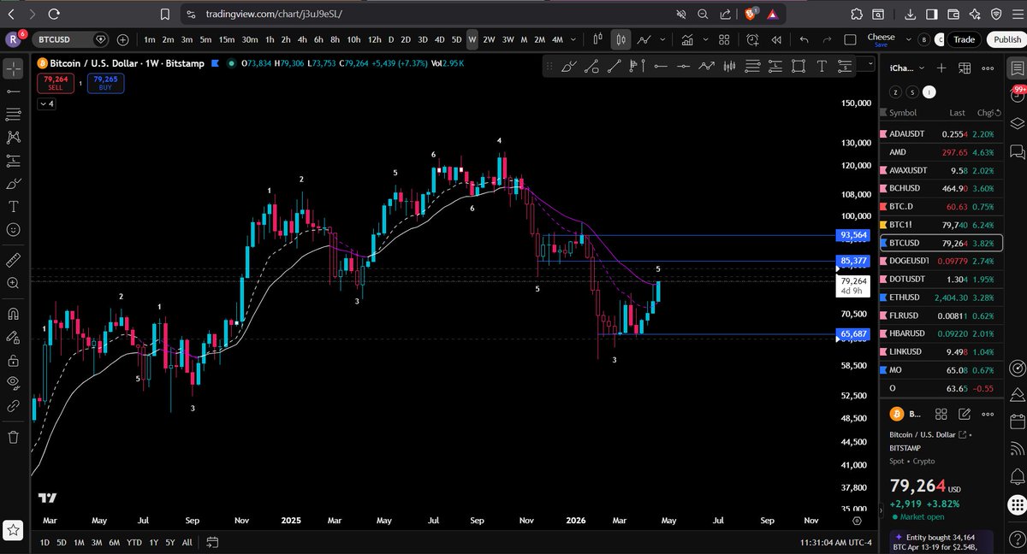Select the text T tool in floating toolbar
Screen dimensions: 1027x554
tap(822, 66)
